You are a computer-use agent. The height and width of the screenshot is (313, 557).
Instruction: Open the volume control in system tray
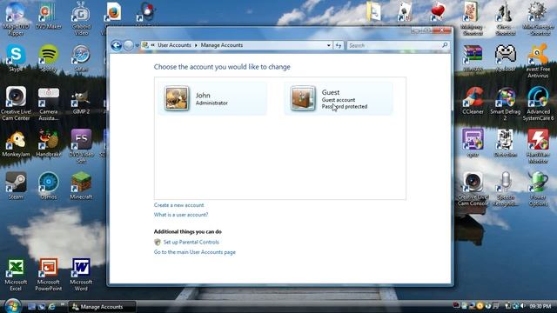pyautogui.click(x=522, y=305)
